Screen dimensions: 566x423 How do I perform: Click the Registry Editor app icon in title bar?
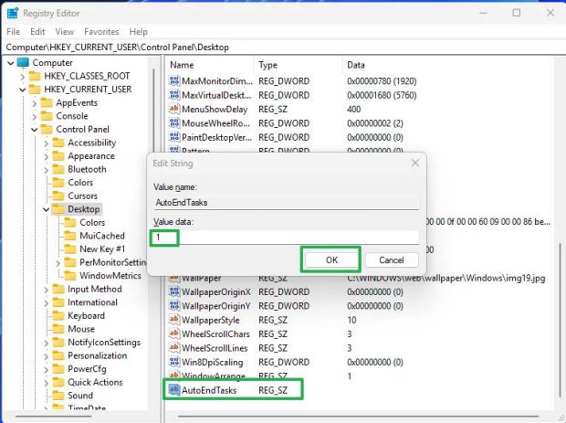coord(13,14)
